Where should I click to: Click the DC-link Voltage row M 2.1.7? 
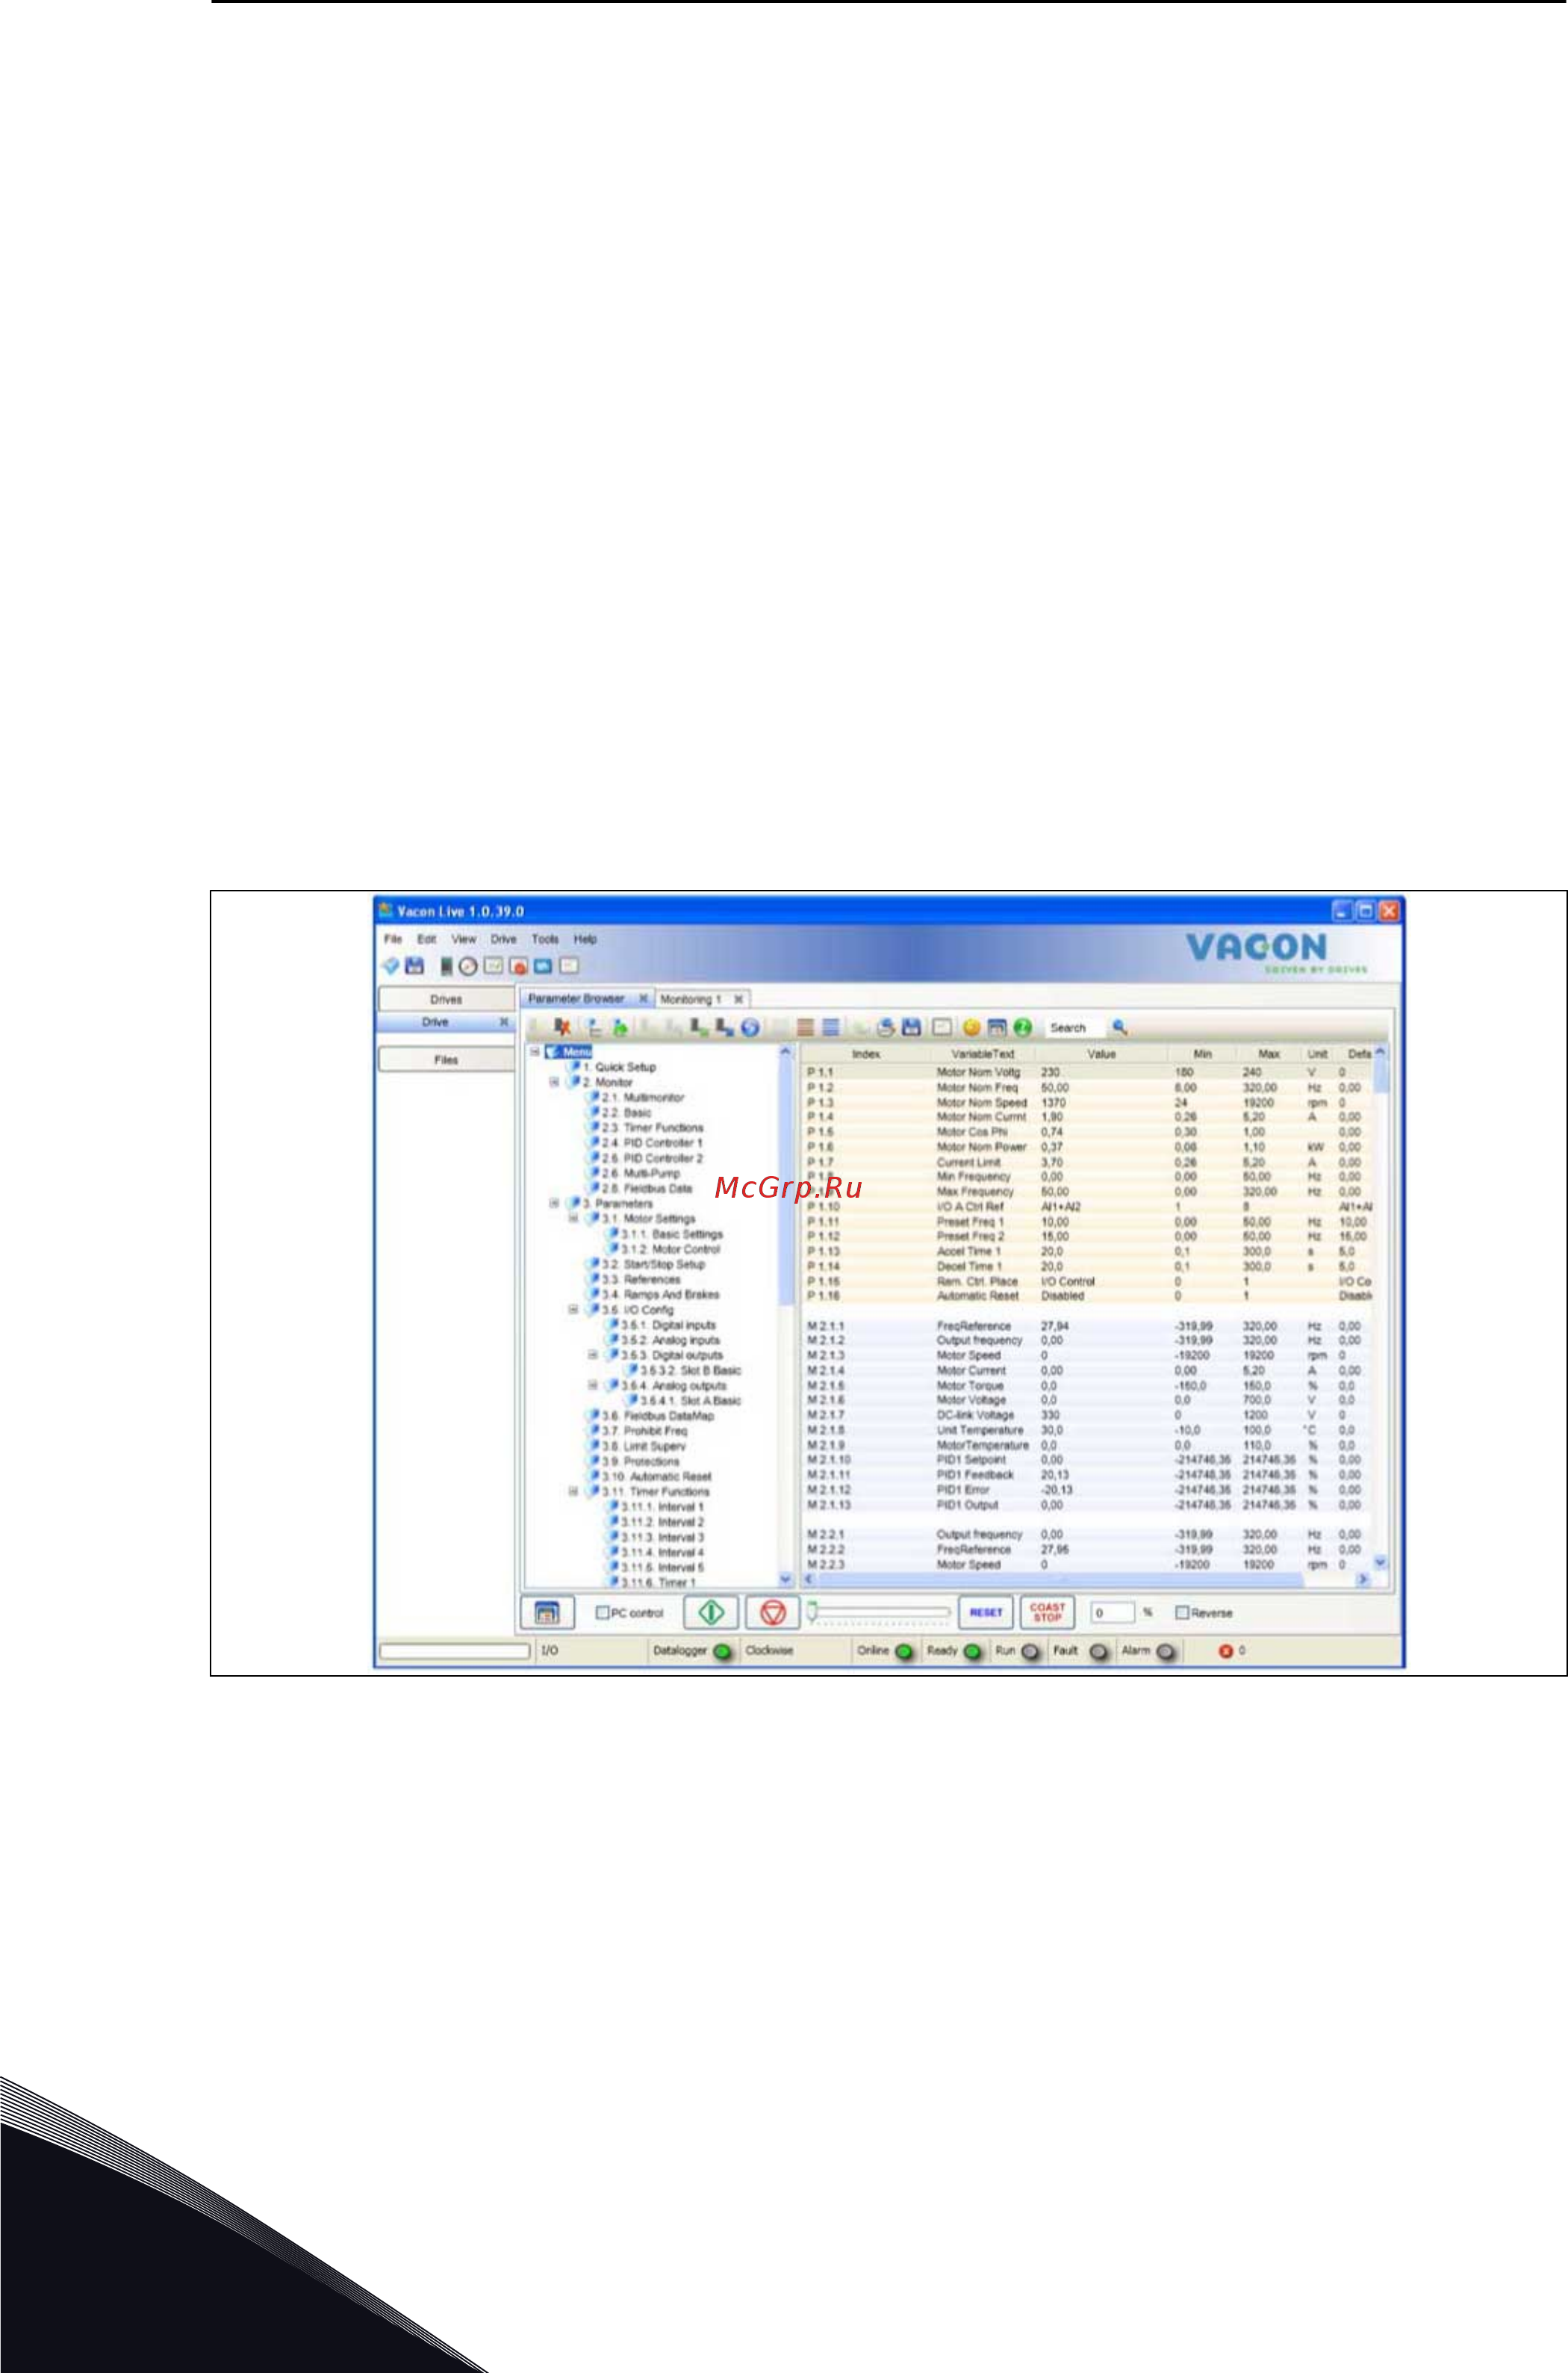(1088, 1416)
